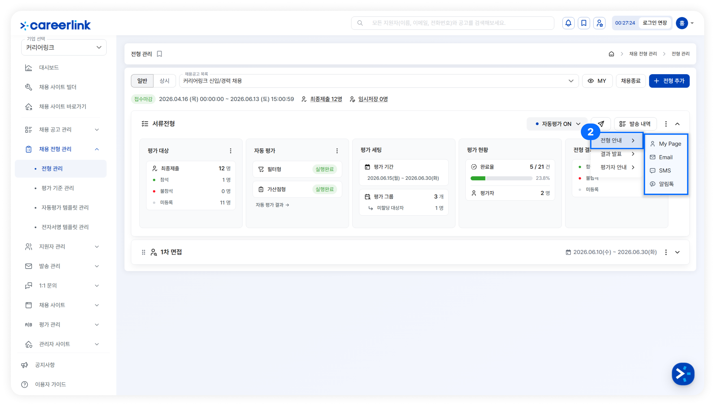Click the 가산점형 auto evaluation item
Image resolution: width=715 pixels, height=406 pixels.
pyautogui.click(x=297, y=189)
